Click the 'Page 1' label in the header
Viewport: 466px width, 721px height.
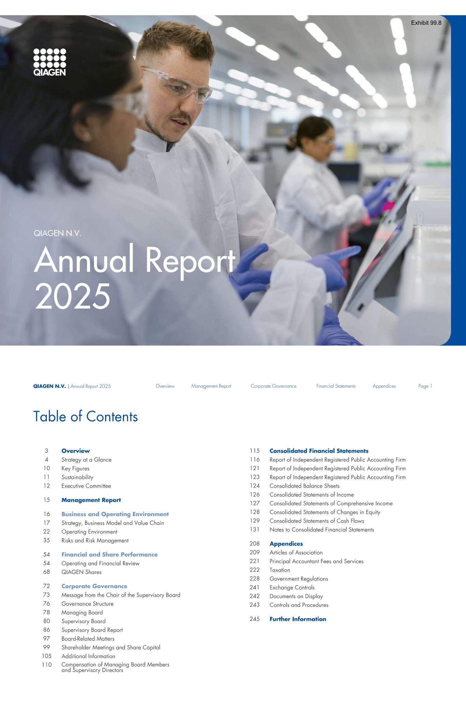[x=425, y=386]
